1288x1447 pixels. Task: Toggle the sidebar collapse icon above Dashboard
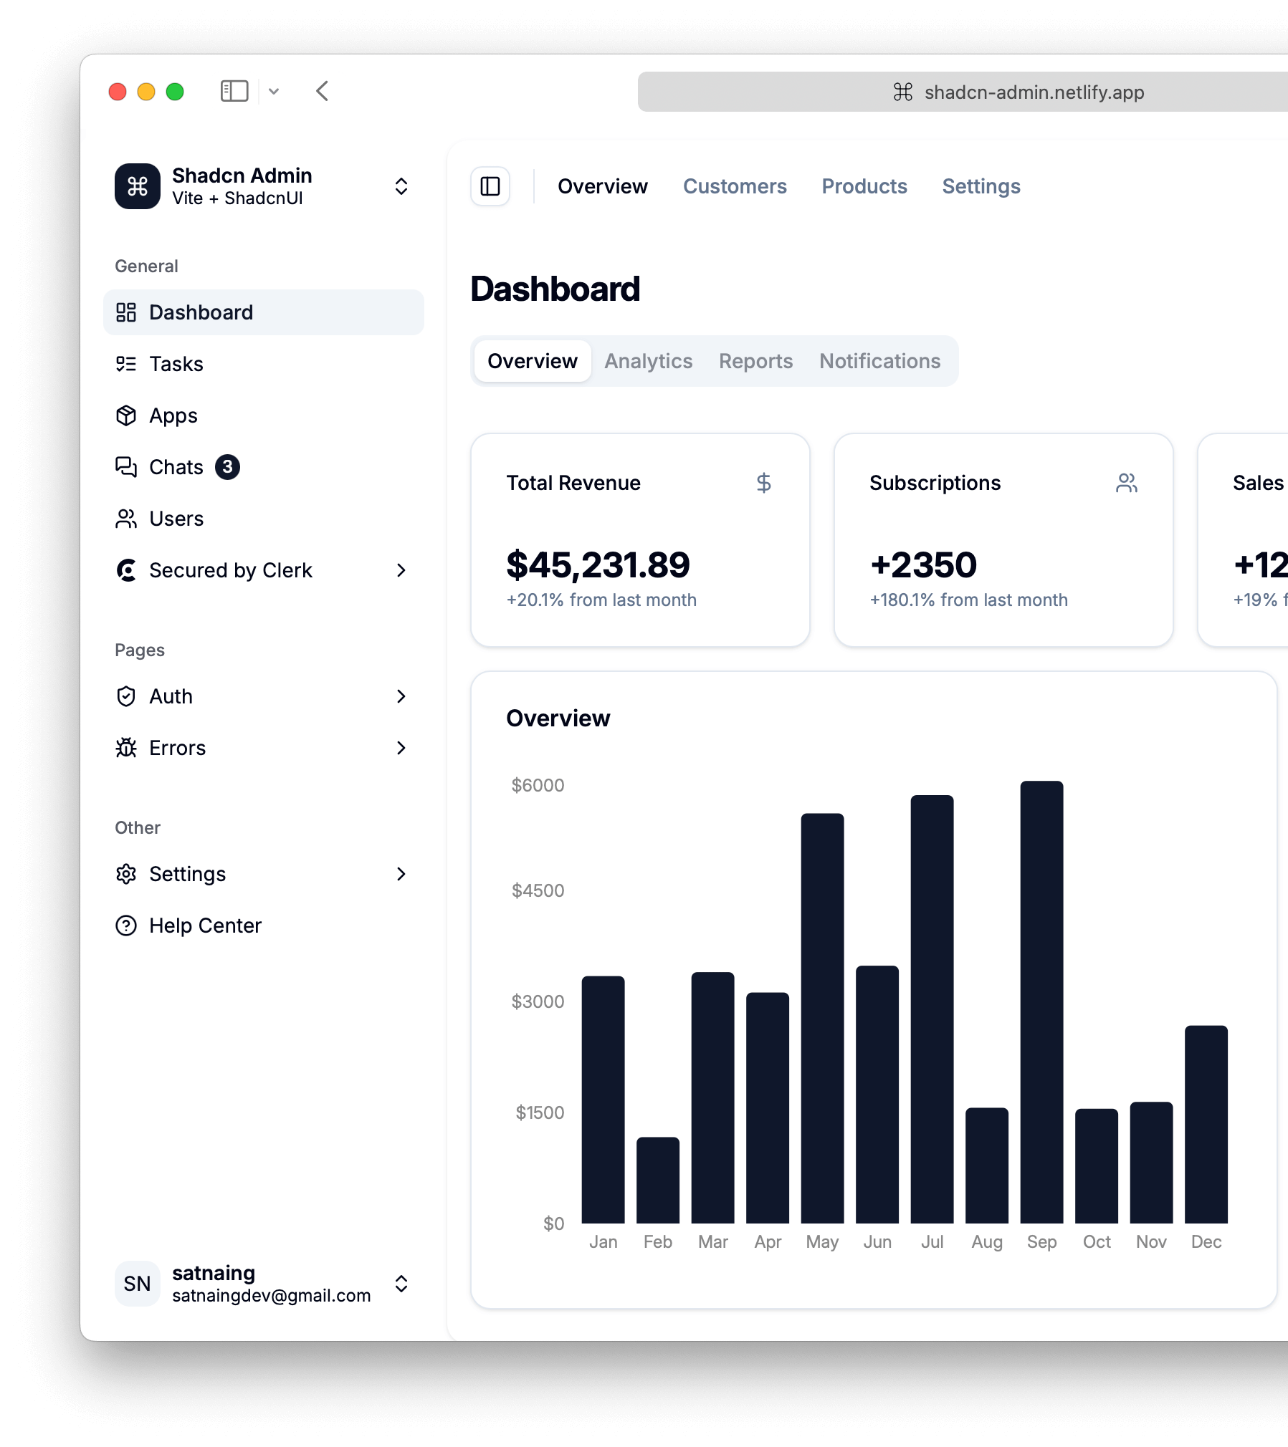pyautogui.click(x=490, y=186)
